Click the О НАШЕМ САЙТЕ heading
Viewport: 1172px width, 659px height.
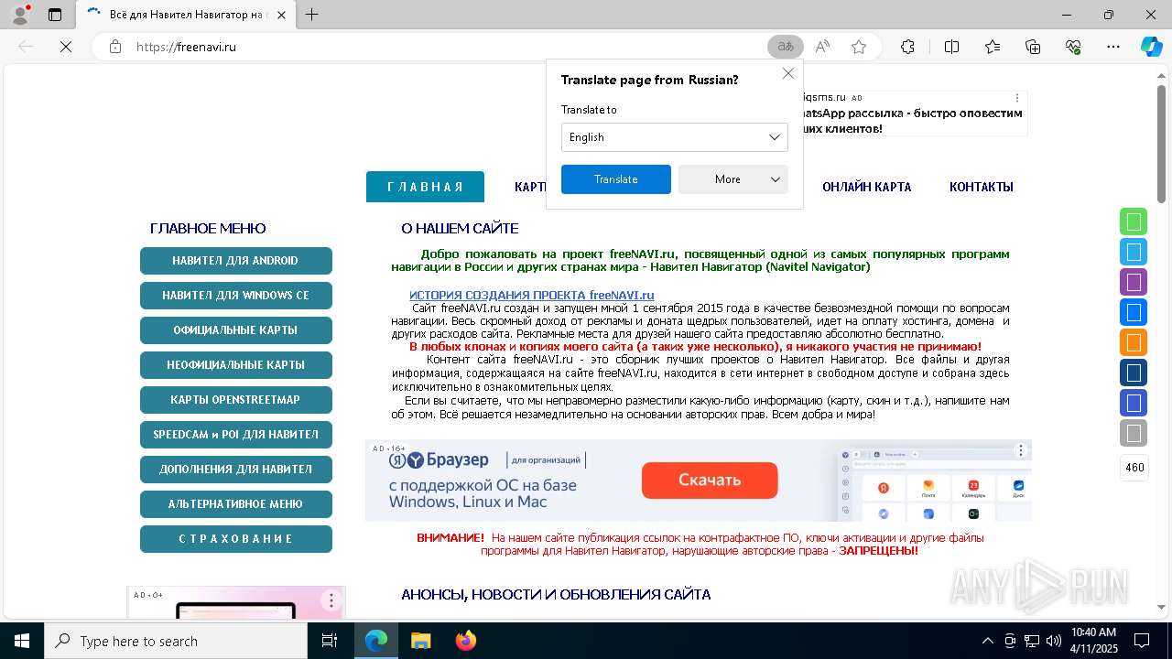click(x=460, y=229)
